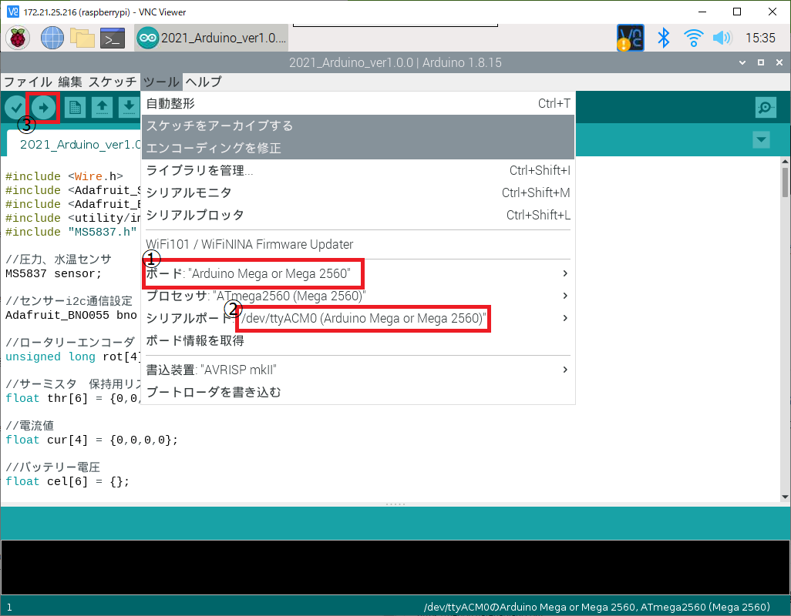Expand the ボード Arduino Mega submenu

click(x=358, y=273)
